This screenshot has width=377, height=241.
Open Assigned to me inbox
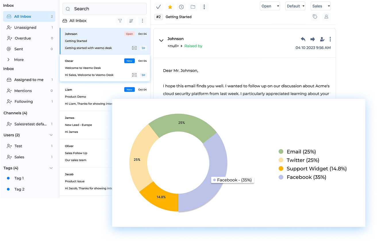[29, 80]
